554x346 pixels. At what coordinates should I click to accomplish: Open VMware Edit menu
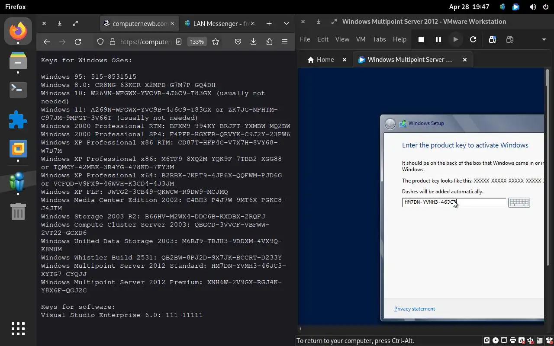pos(323,39)
